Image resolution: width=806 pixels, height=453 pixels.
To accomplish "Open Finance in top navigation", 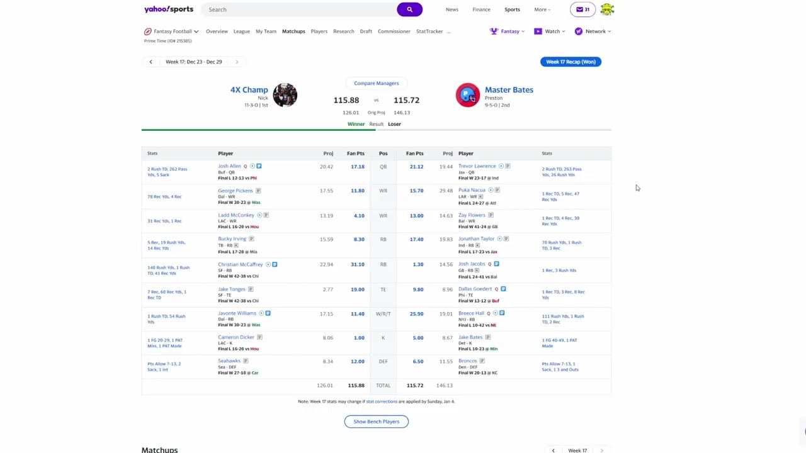I will click(x=481, y=9).
